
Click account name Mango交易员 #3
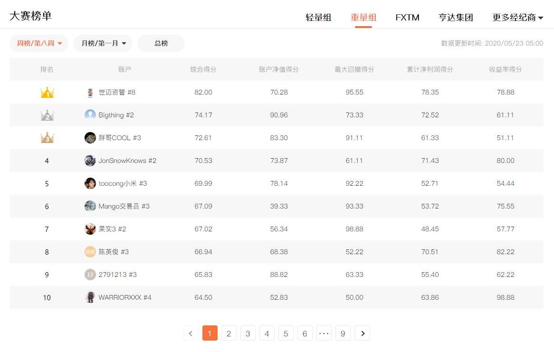coord(124,206)
